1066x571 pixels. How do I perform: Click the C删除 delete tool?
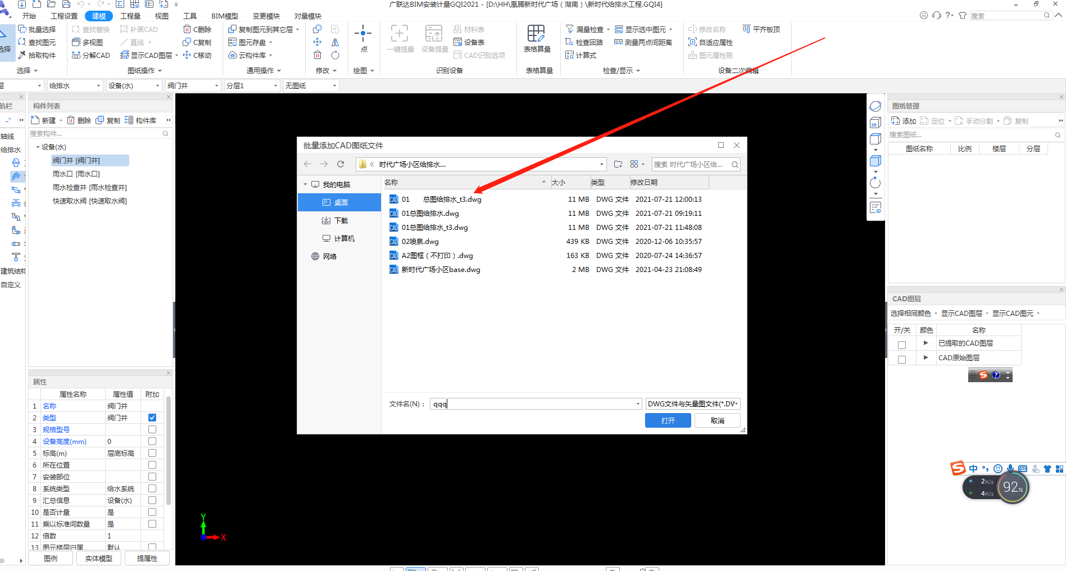tap(197, 29)
